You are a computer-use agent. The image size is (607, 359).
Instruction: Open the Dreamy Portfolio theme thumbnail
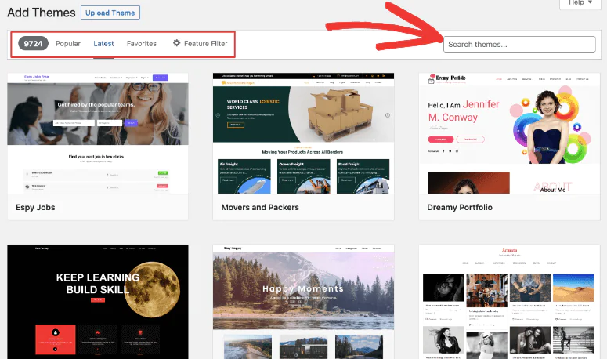coord(509,133)
